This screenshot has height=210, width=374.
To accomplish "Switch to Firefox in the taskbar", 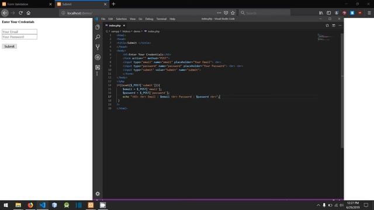I will [30, 205].
